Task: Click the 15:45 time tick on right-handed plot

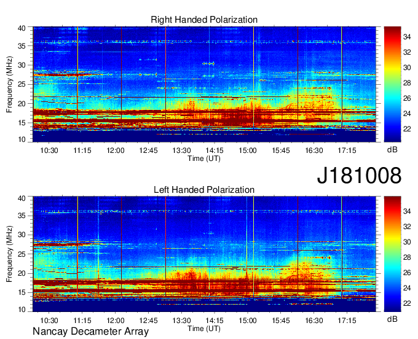Action: [281, 150]
